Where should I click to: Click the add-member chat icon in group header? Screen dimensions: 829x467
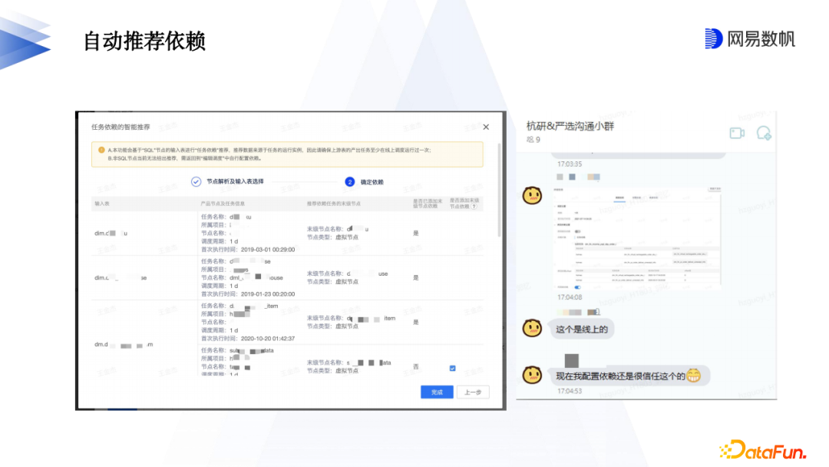[x=764, y=134]
